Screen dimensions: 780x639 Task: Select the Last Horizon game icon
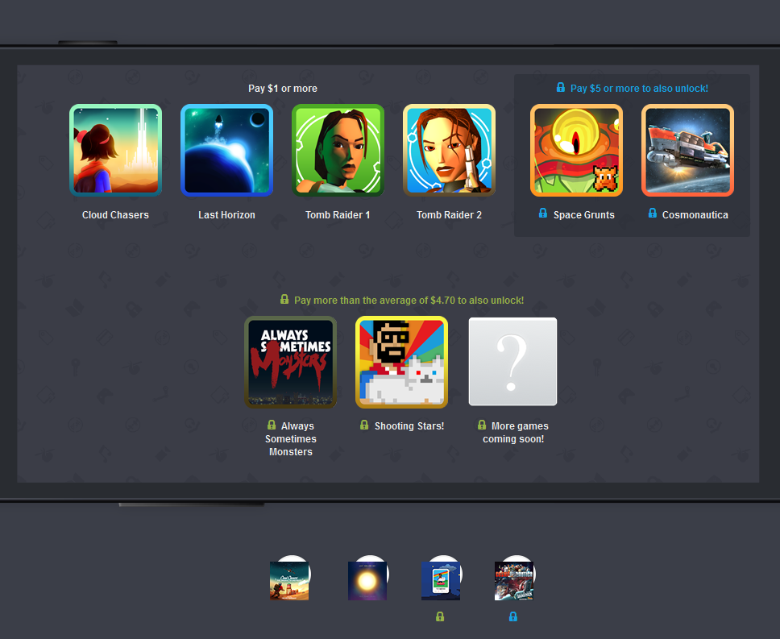click(227, 150)
